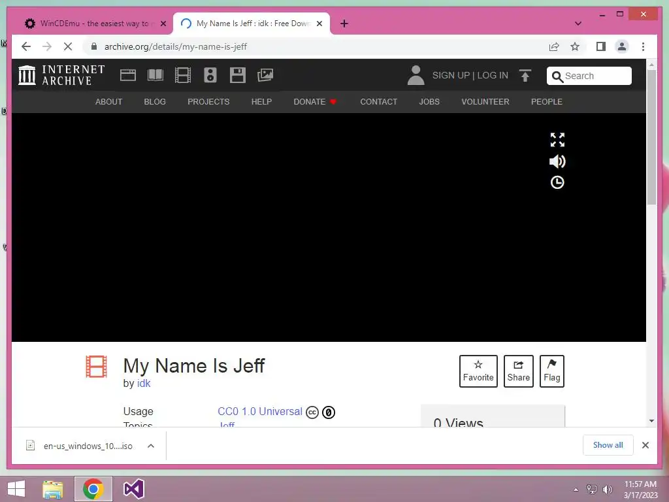Click the LOG IN link
Screen dimensions: 669x502
pyautogui.click(x=493, y=75)
